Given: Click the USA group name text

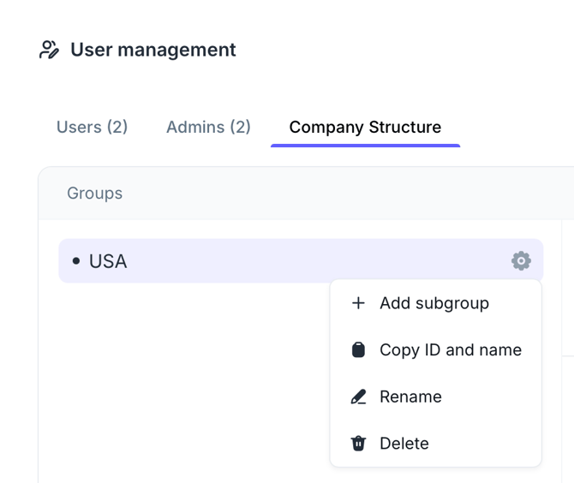Looking at the screenshot, I should tap(108, 261).
